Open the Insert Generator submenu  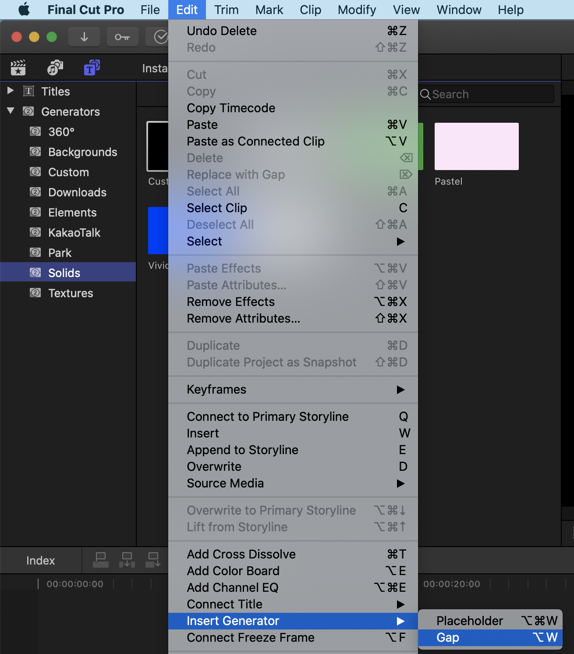[x=293, y=621]
